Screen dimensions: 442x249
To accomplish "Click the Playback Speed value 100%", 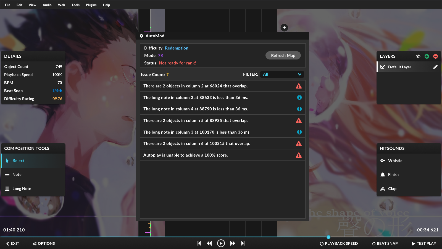I will [x=57, y=75].
